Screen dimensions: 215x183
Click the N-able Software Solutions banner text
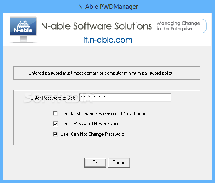96,26
